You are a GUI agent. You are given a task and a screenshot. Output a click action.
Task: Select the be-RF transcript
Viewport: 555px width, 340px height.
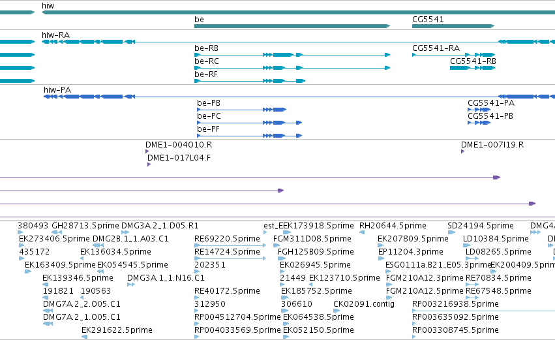(x=250, y=81)
